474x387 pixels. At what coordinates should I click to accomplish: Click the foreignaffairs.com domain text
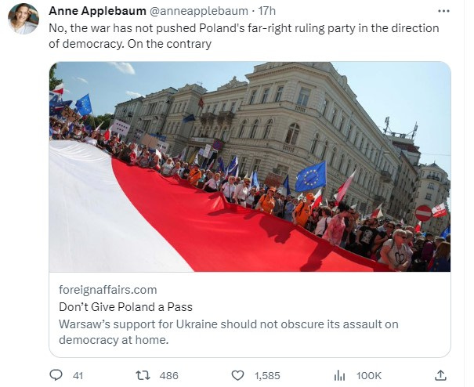108,290
